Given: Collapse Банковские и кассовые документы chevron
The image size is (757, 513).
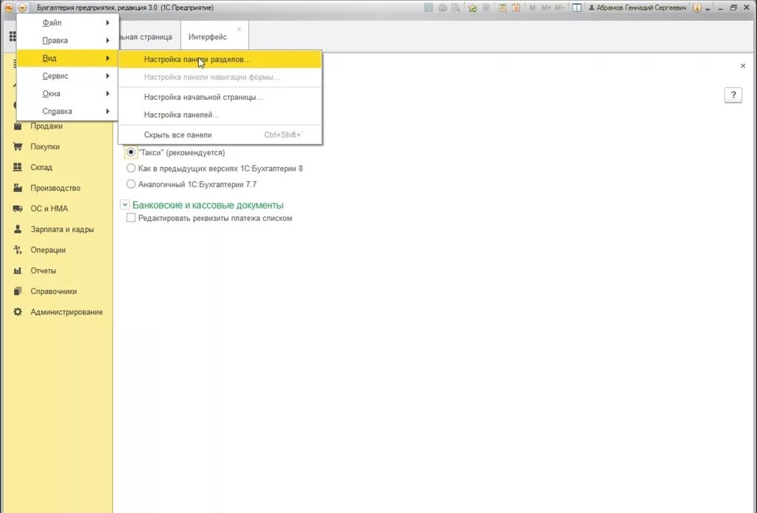Looking at the screenshot, I should pos(124,205).
